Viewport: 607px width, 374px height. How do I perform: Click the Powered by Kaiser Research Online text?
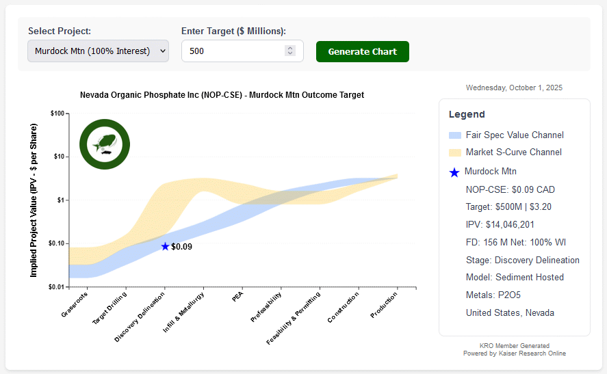(515, 353)
